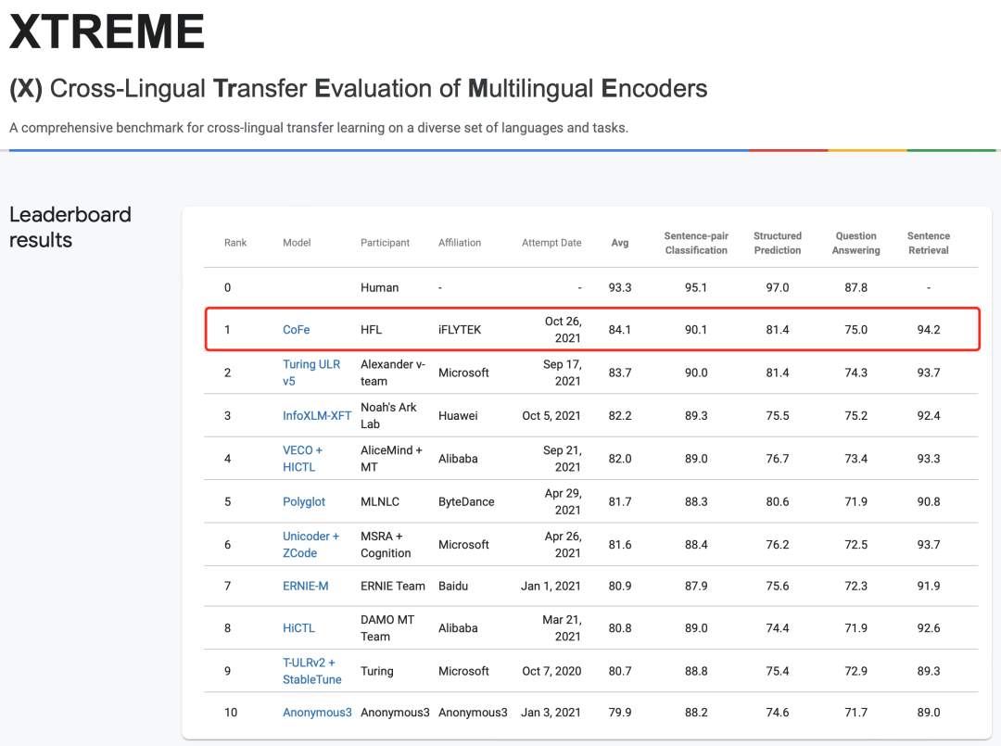
Task: Click the Anonymous3 model link
Action: (x=317, y=713)
